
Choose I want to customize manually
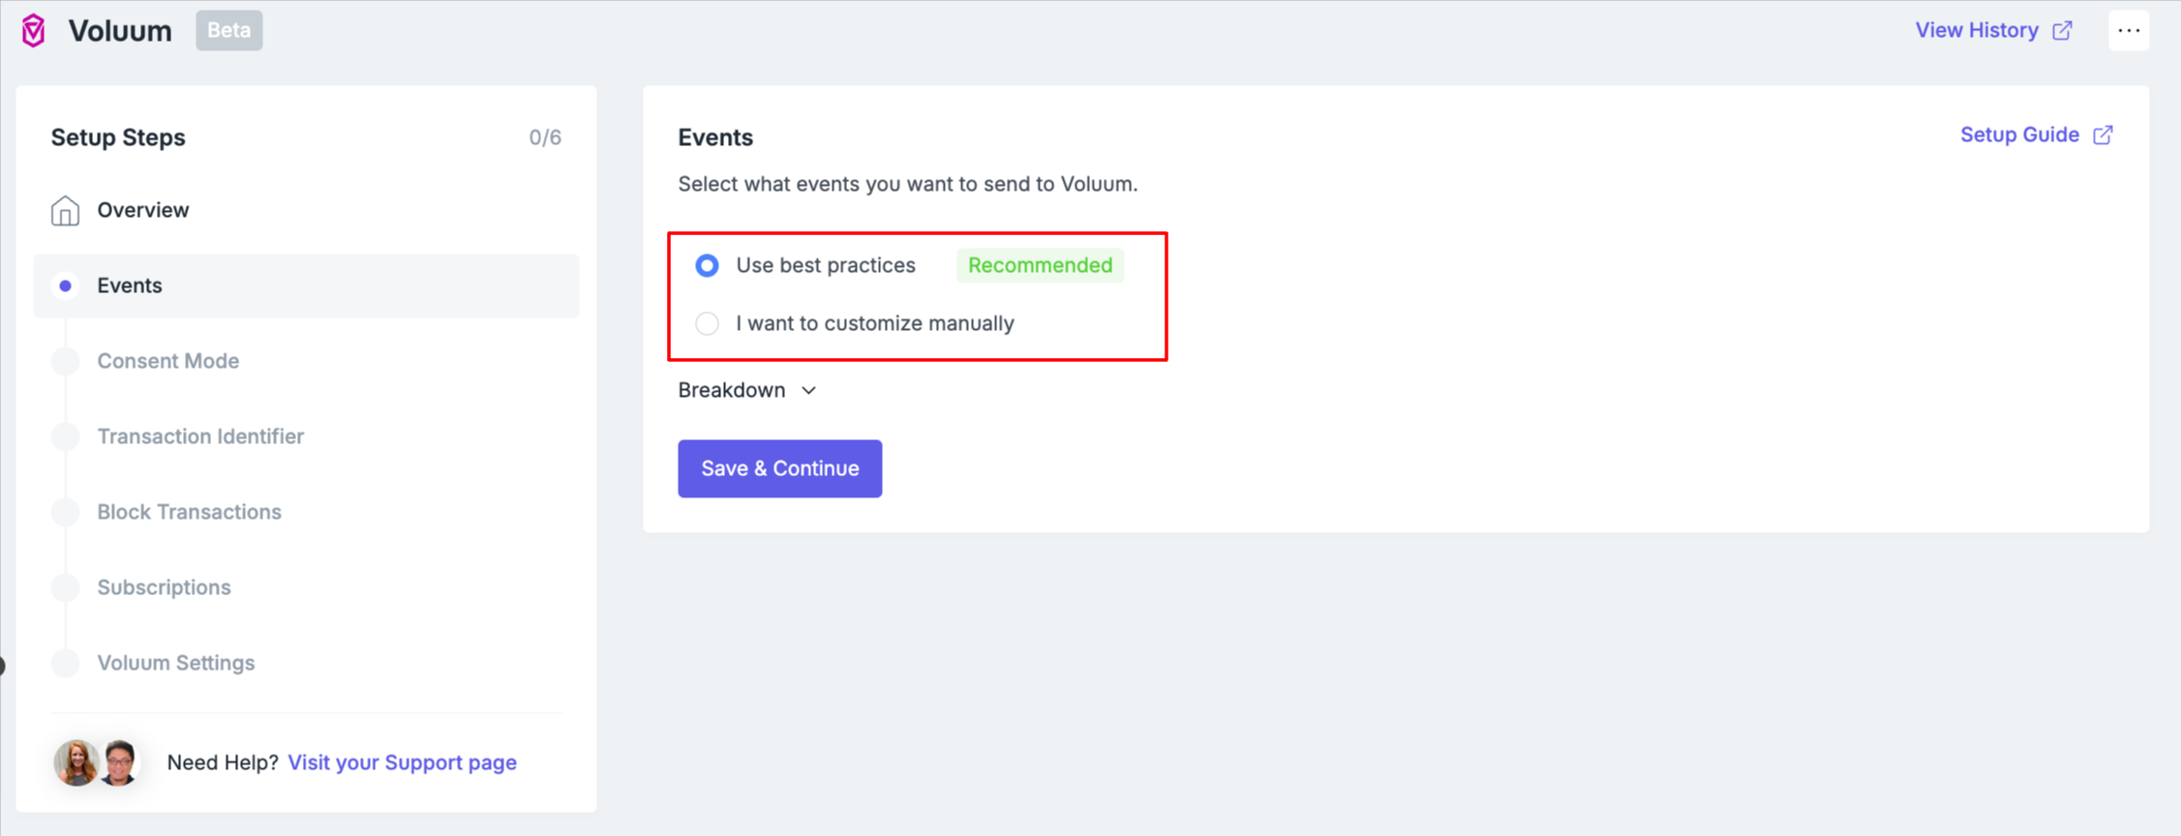click(707, 323)
